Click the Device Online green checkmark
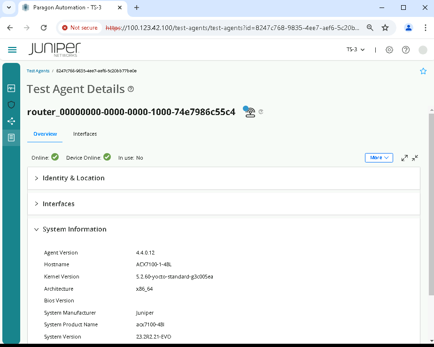The image size is (434, 347). click(x=107, y=157)
